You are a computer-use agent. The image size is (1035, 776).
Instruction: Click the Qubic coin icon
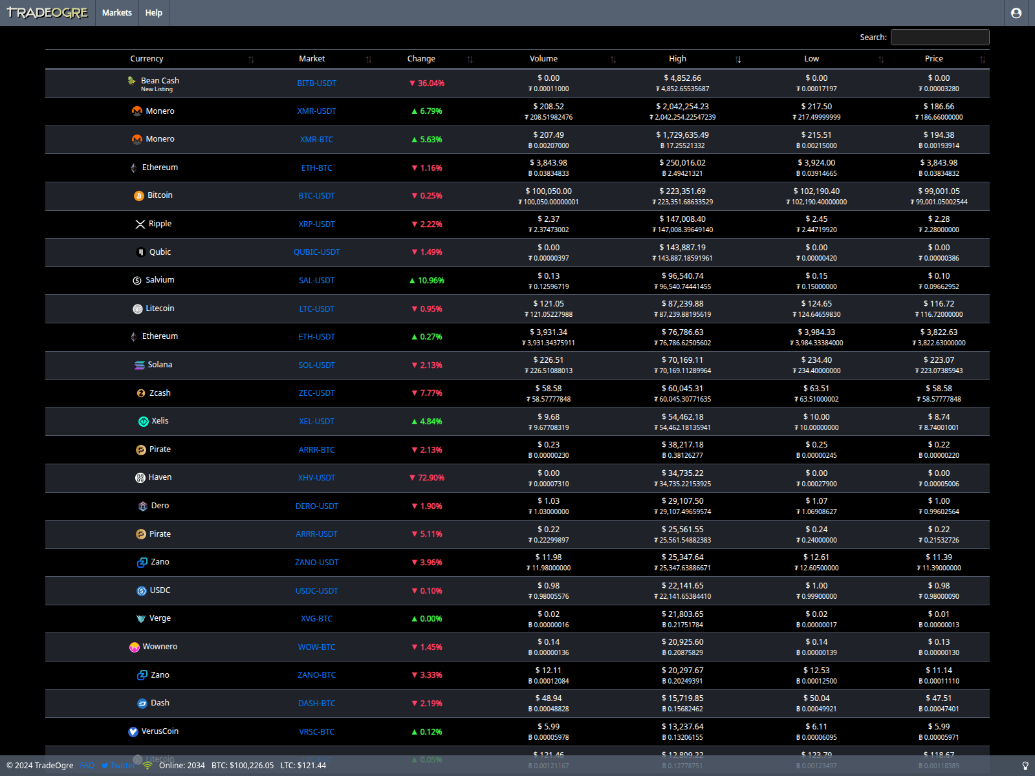coord(140,252)
